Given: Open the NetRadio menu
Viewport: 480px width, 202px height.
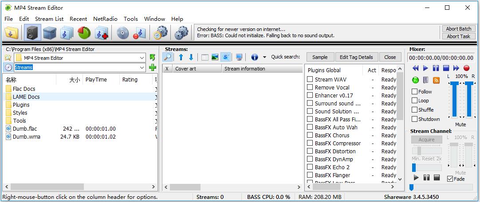Looking at the screenshot, I should click(x=105, y=19).
